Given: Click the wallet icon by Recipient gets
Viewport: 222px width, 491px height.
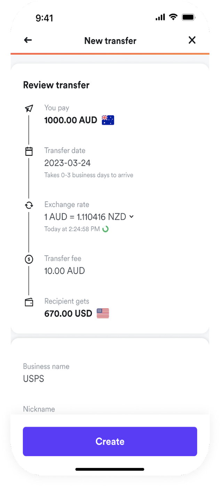Looking at the screenshot, I should pyautogui.click(x=29, y=302).
